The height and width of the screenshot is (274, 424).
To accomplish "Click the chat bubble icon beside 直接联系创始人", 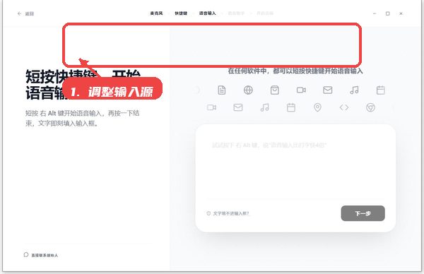I will [26, 255].
